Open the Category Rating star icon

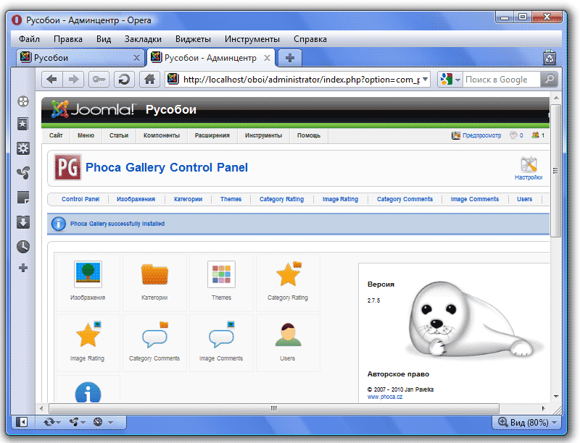[x=288, y=275]
